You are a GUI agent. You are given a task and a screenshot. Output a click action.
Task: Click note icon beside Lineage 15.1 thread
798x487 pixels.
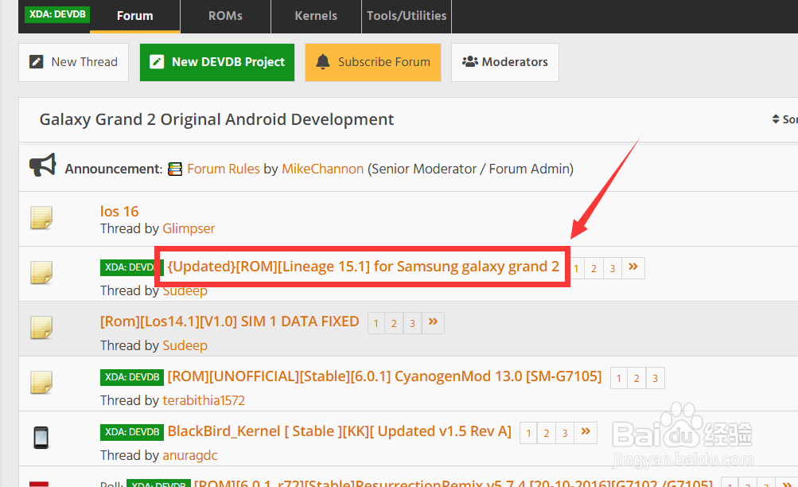point(41,273)
